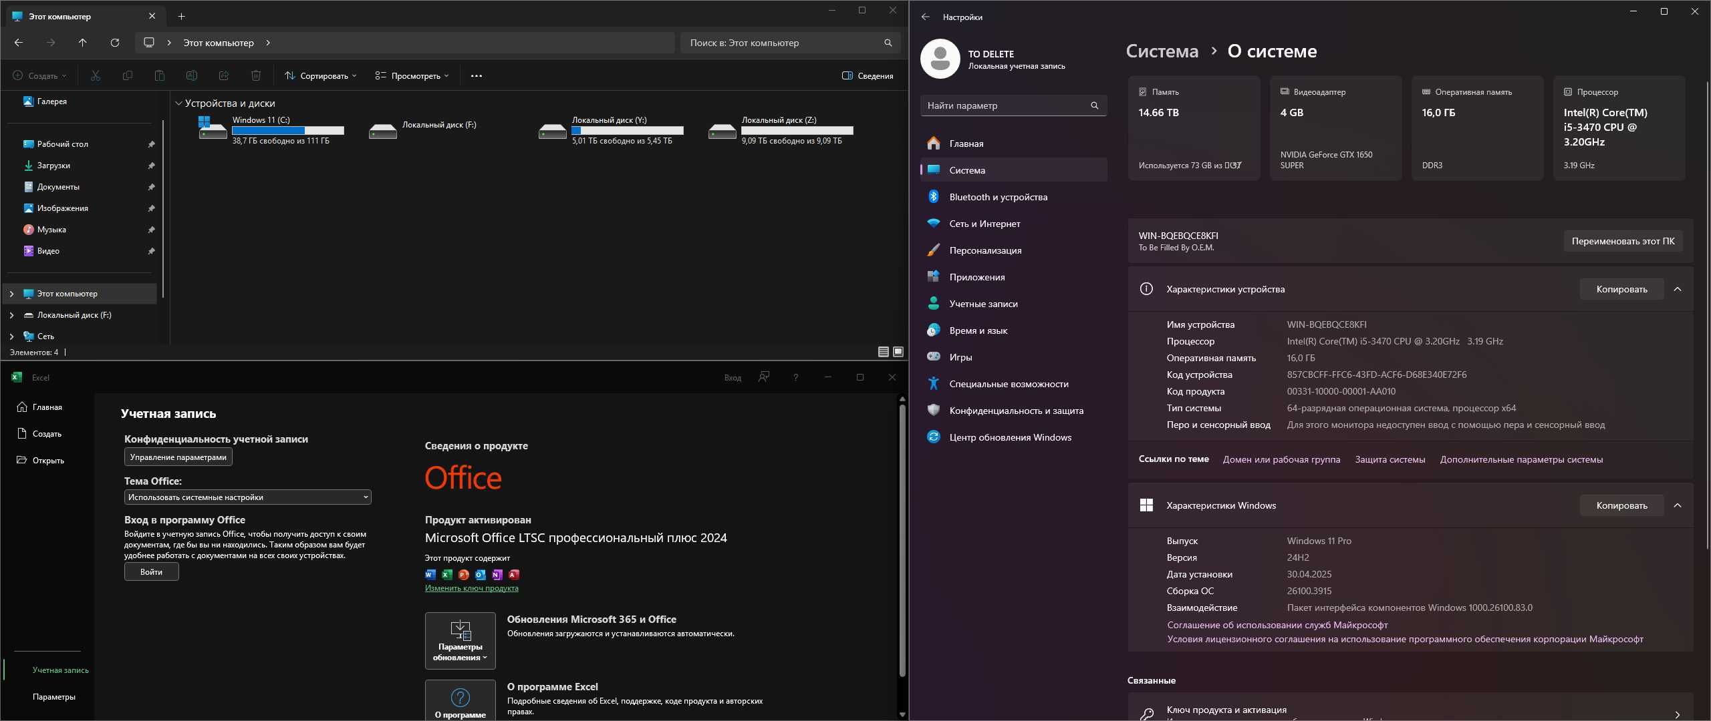The image size is (1711, 721).
Task: Toggle Сведения details pane in Explorer
Action: (x=868, y=75)
